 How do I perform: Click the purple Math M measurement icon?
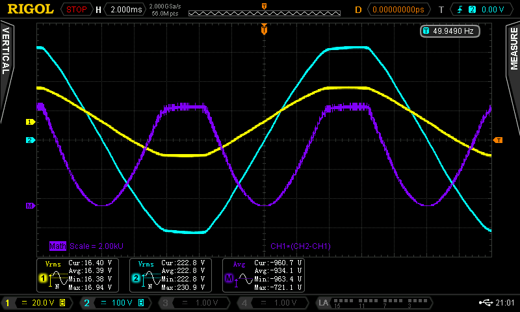[x=229, y=278]
